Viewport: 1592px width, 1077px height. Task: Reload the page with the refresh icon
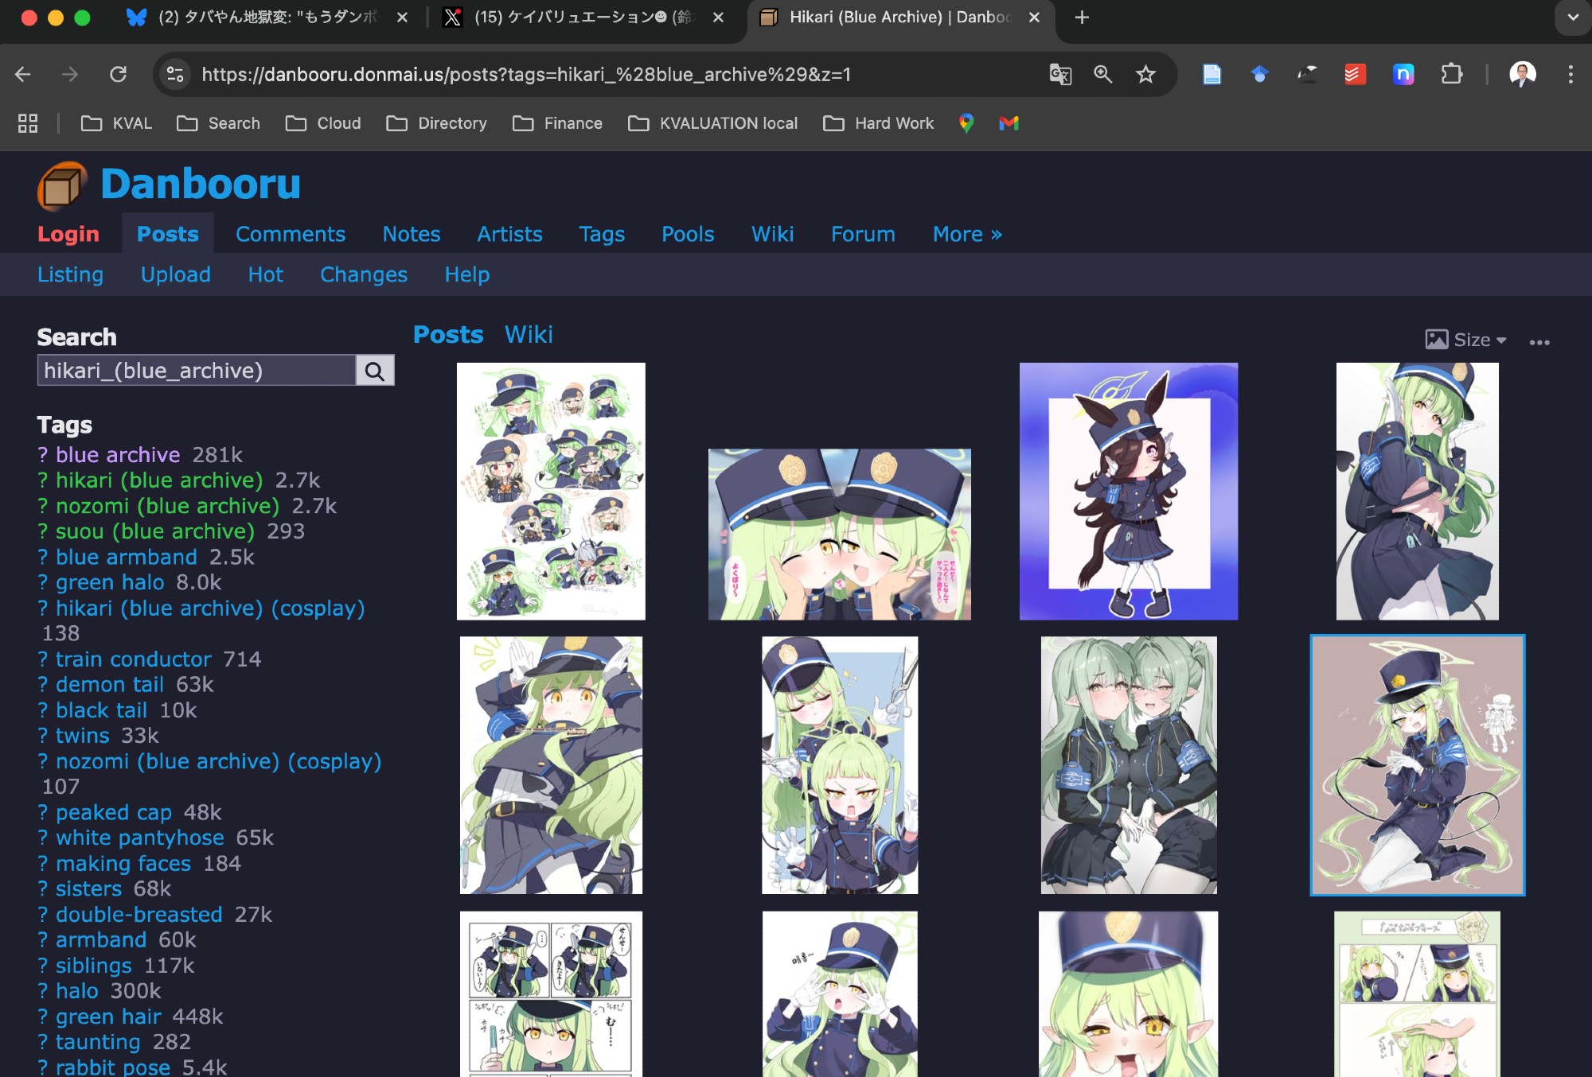(119, 75)
